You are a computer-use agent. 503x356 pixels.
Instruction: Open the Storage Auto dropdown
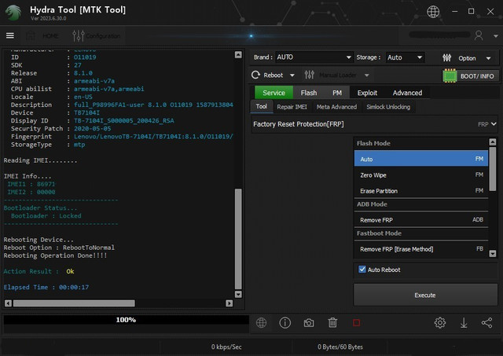coord(405,57)
